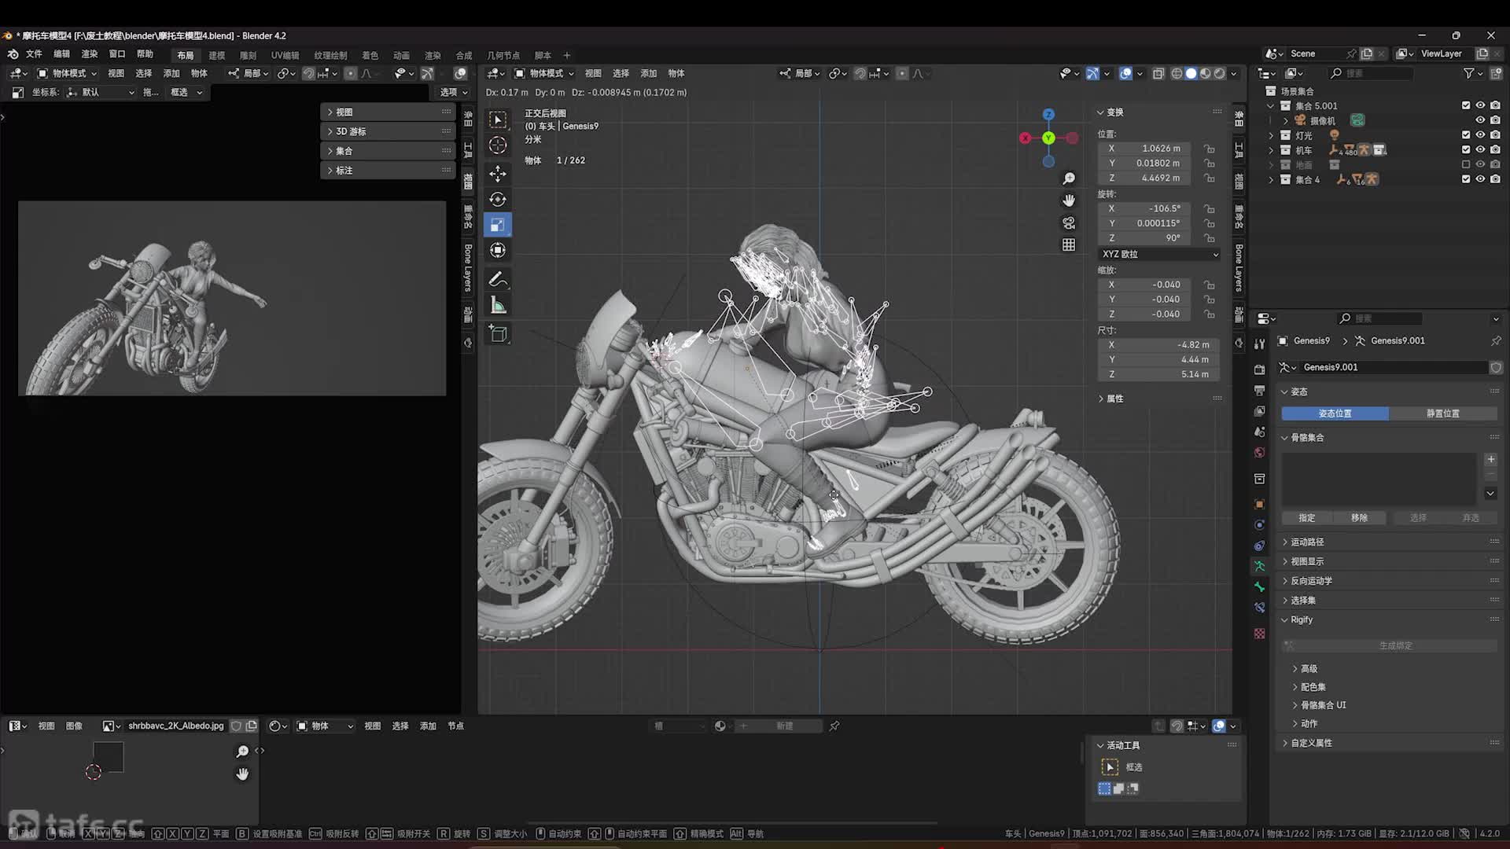The image size is (1510, 849).
Task: Toggle viewport overlays button
Action: click(1126, 73)
